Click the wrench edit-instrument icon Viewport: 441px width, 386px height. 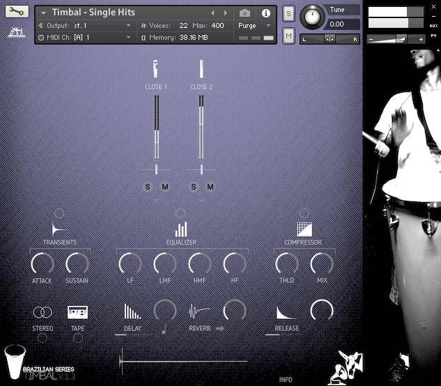[17, 12]
